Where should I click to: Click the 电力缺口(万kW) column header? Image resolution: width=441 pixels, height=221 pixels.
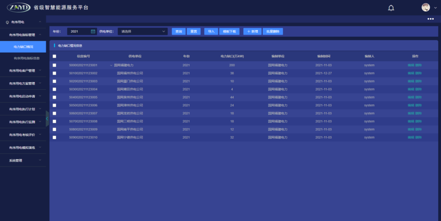click(232, 56)
